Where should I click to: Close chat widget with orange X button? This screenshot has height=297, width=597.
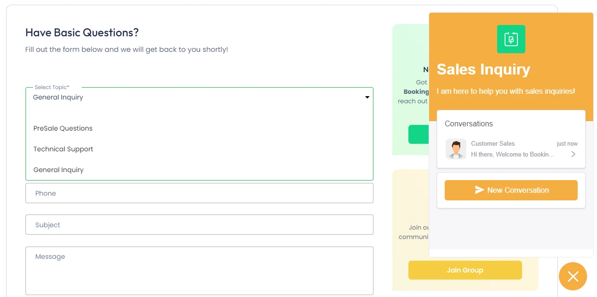[x=572, y=276]
